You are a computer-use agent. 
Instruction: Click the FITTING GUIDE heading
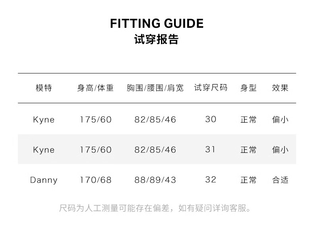[157, 24]
